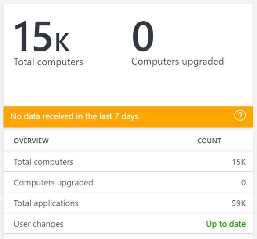257x239 pixels.
Task: Click the 15K total computers figure
Action: (42, 36)
